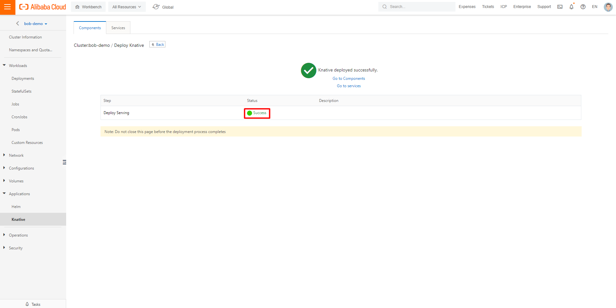Image resolution: width=616 pixels, height=308 pixels.
Task: Open Jobs in sidebar
Action: (15, 104)
